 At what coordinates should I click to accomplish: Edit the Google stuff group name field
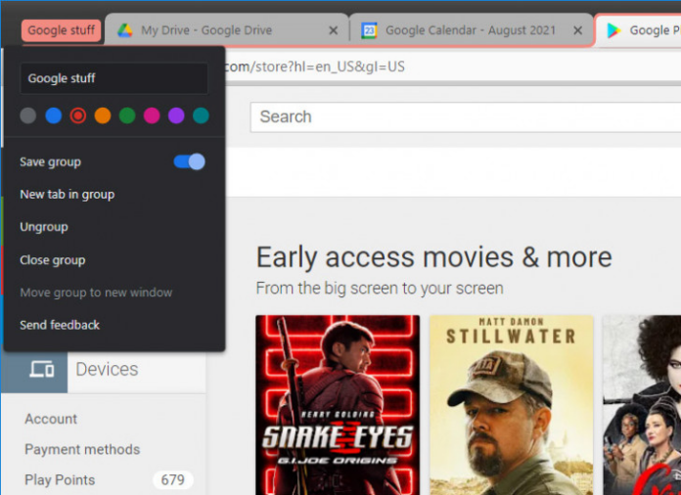(x=113, y=78)
